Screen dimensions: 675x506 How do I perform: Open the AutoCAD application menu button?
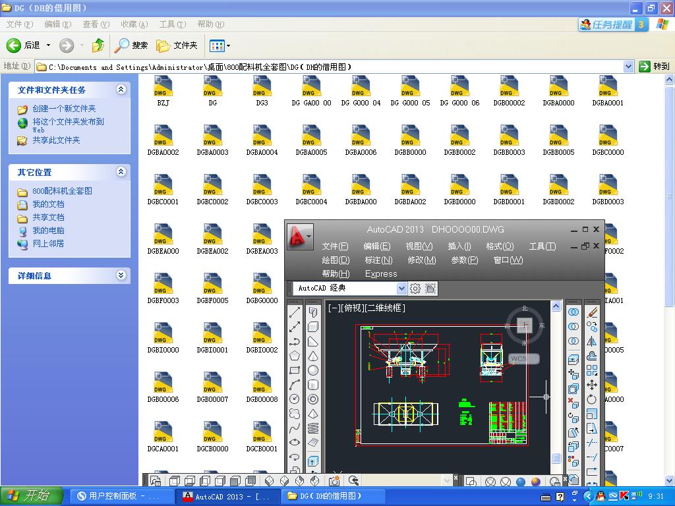(x=300, y=236)
